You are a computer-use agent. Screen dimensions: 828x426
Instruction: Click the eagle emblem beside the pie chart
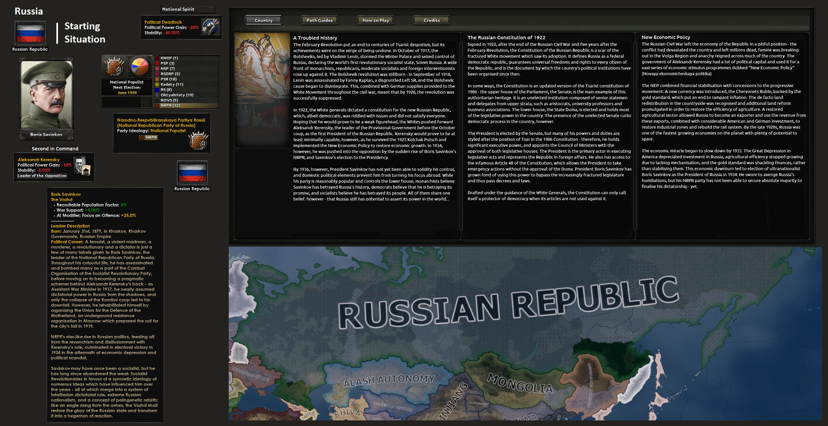pos(114,67)
